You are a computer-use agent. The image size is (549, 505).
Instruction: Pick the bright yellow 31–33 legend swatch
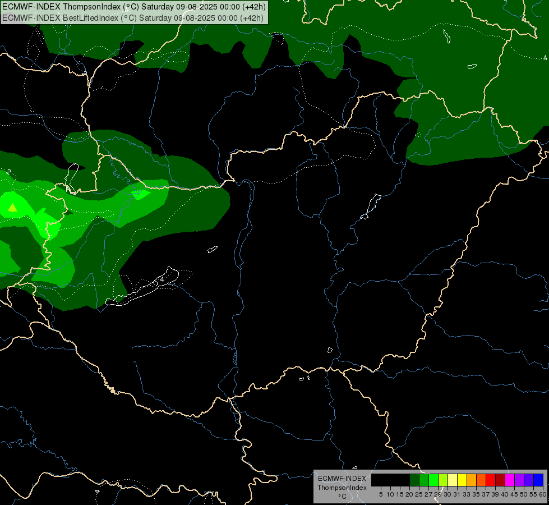pos(462,480)
